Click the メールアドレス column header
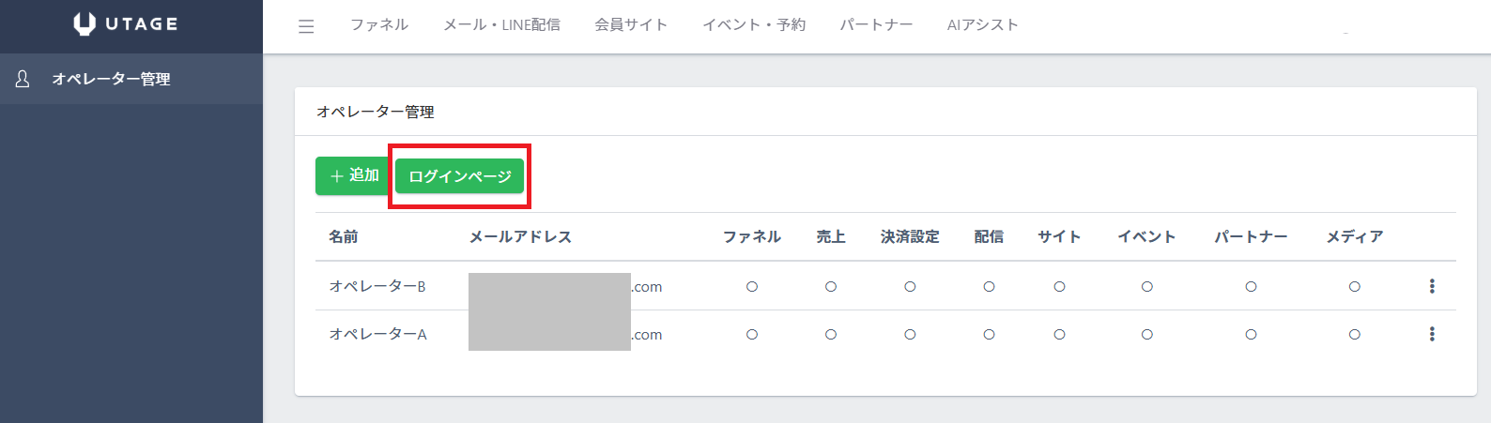The width and height of the screenshot is (1491, 423). coord(520,237)
